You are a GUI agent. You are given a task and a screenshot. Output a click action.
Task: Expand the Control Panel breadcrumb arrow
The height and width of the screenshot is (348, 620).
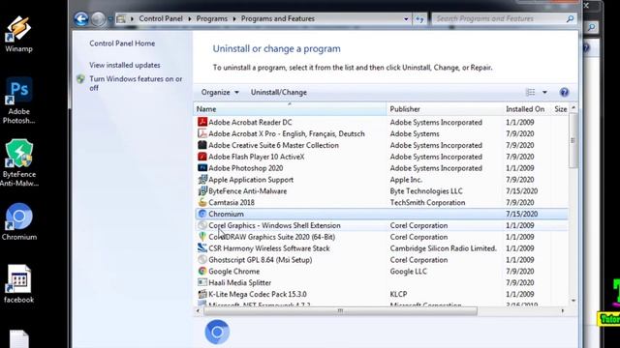tap(190, 19)
